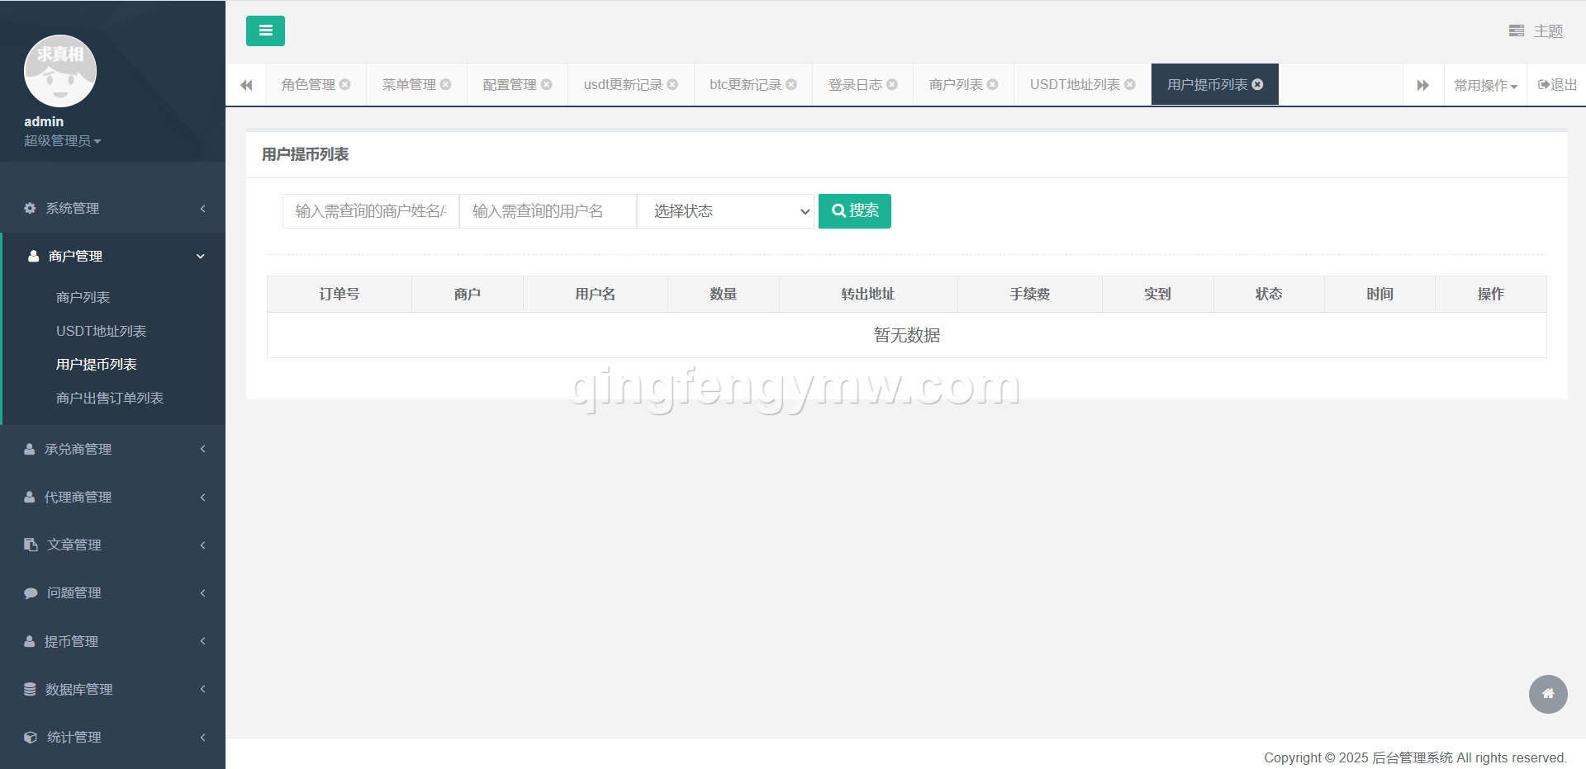Expand the 统计管理 chevron
The width and height of the screenshot is (1586, 769).
click(x=202, y=737)
